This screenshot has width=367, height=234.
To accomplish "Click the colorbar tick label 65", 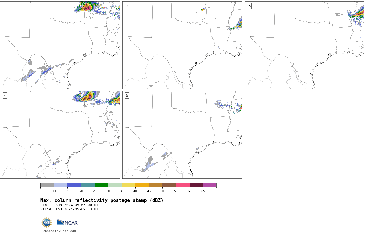I will point(203,191).
